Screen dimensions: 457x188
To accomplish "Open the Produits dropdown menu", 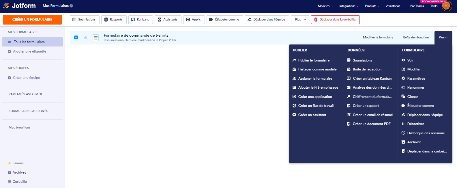I will 372,6.
